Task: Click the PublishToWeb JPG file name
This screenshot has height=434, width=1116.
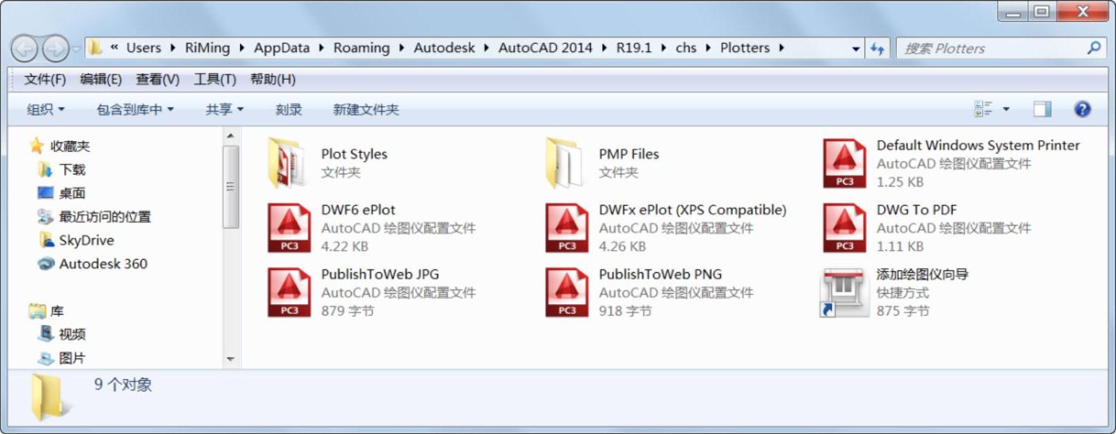Action: [x=380, y=274]
